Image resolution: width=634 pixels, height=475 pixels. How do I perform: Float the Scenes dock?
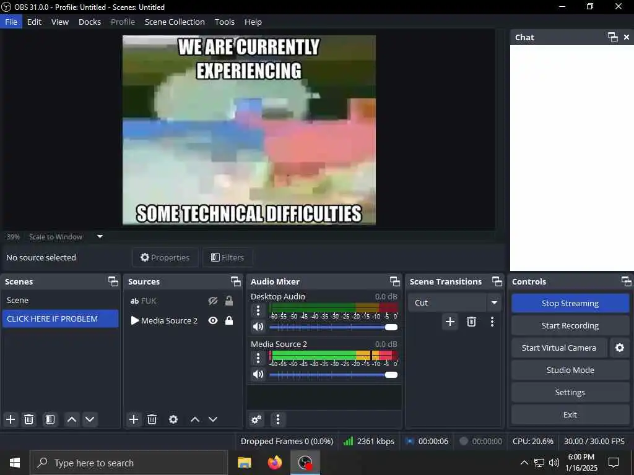click(113, 281)
